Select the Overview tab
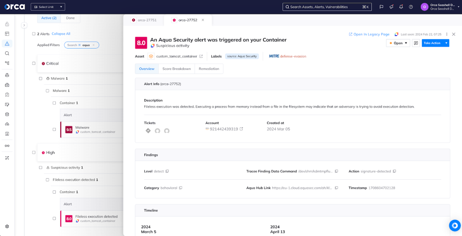Screen dimensions: 462x236 click(x=147, y=69)
